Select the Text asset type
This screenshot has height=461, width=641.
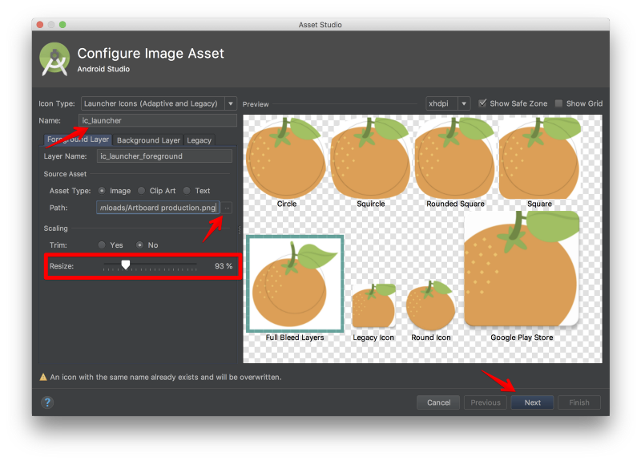pyautogui.click(x=187, y=191)
